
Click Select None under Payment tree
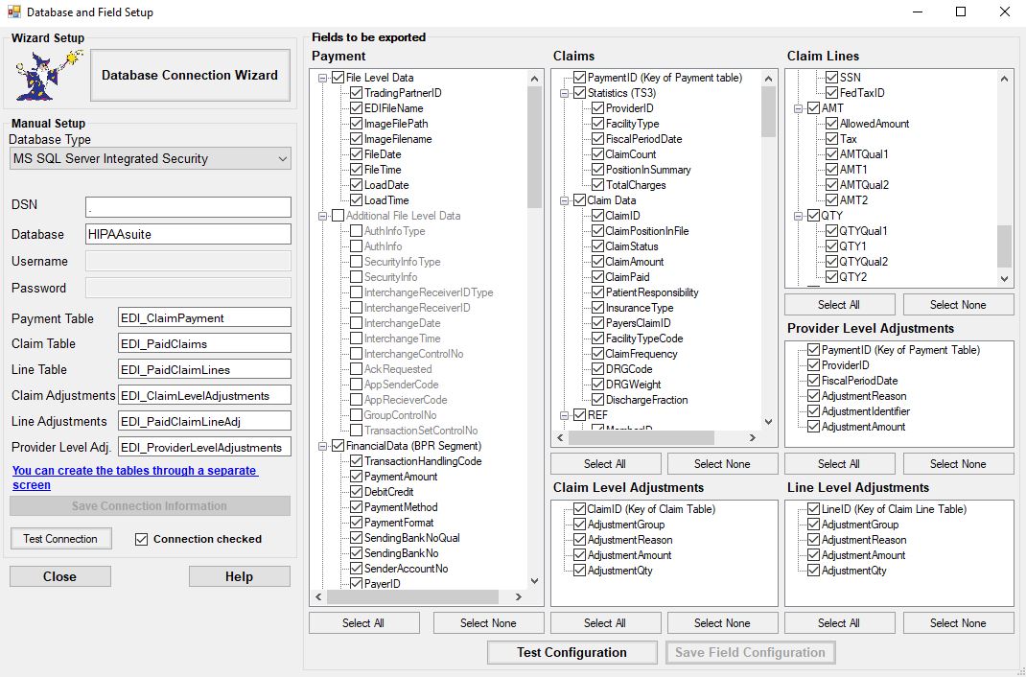[488, 622]
